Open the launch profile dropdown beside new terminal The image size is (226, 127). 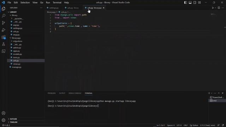click(212, 93)
